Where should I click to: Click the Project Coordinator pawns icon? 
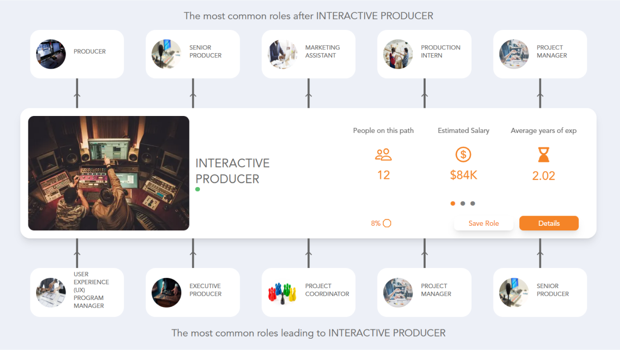coord(282,292)
